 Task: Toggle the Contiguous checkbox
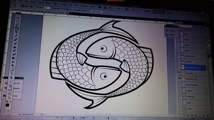tap(63, 9)
